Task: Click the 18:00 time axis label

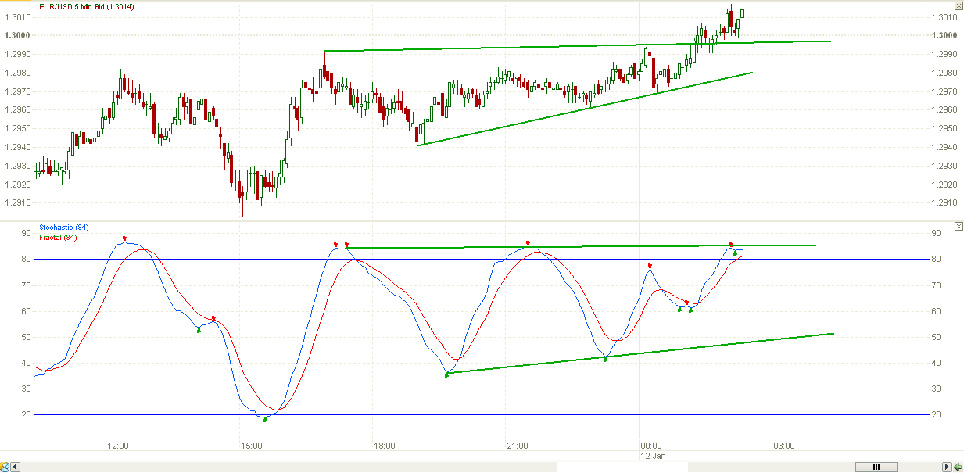Action: click(385, 446)
